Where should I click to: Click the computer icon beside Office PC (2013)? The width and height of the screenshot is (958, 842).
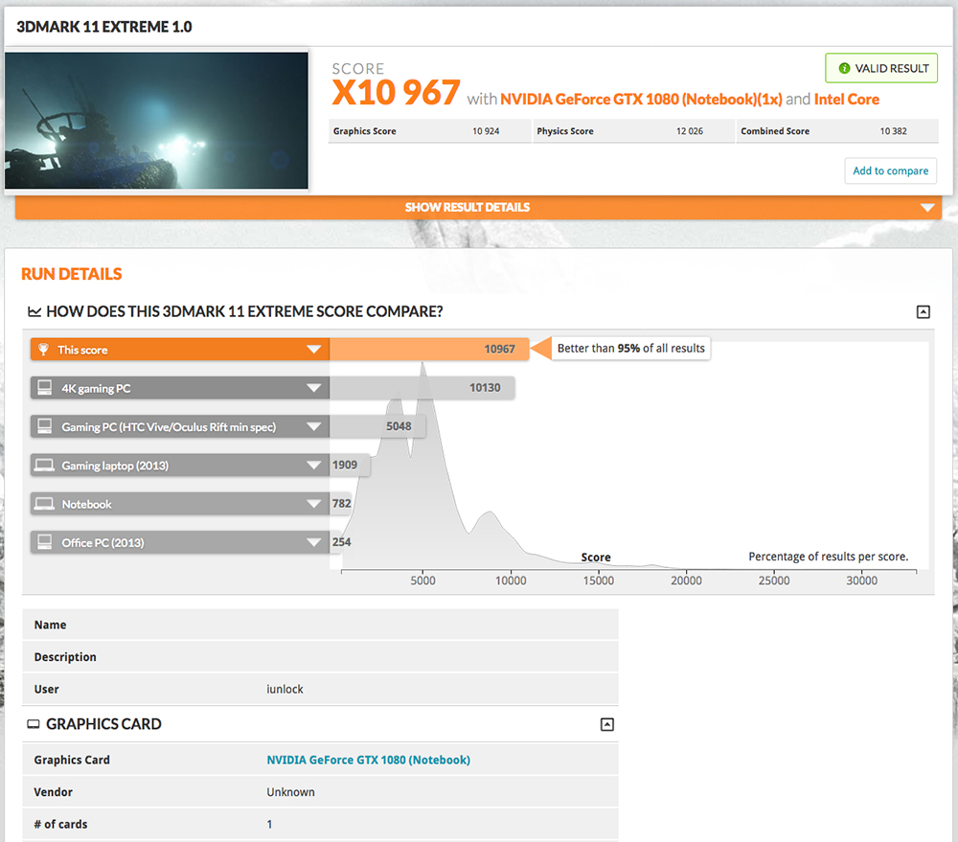click(45, 542)
